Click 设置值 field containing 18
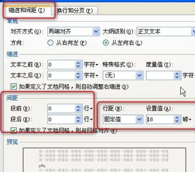This screenshot has width=195, height=172. (x=160, y=119)
